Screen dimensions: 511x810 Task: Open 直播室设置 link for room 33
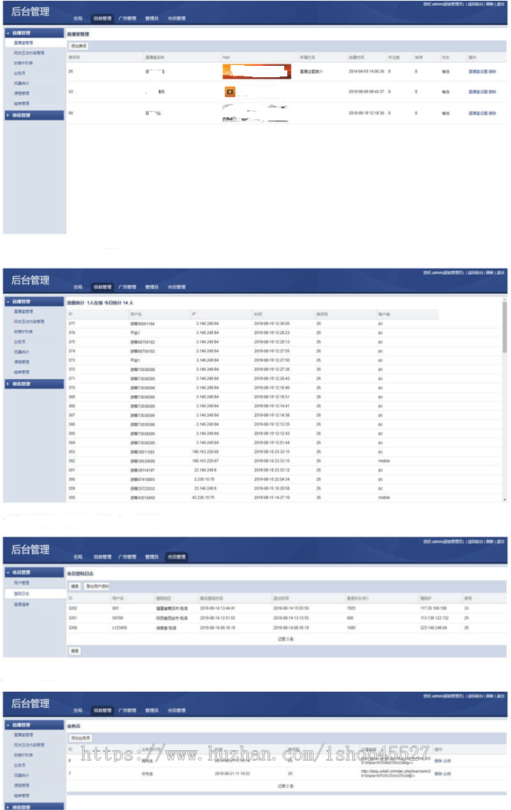point(478,92)
